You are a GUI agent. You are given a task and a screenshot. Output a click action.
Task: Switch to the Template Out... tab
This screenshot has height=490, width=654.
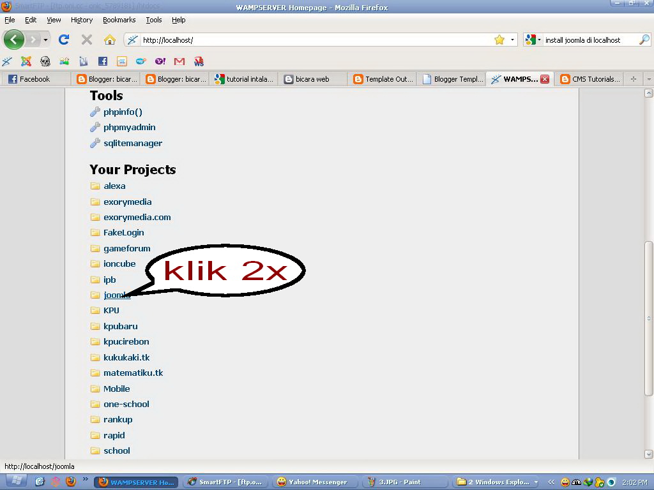(383, 78)
